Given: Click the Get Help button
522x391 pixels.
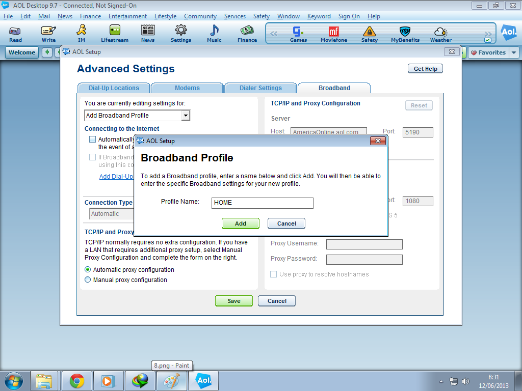Looking at the screenshot, I should tap(425, 69).
